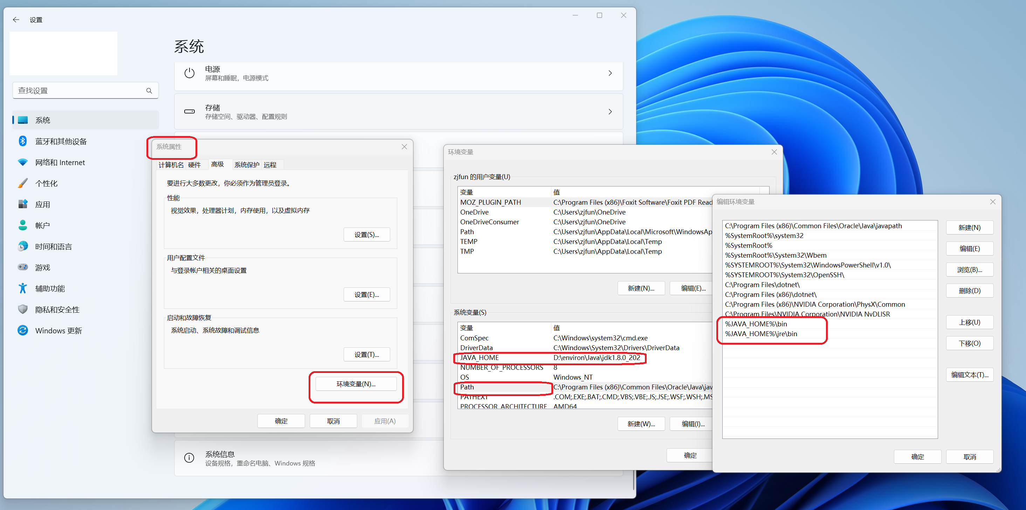Click the Windows Update icon
The height and width of the screenshot is (510, 1026).
point(23,330)
